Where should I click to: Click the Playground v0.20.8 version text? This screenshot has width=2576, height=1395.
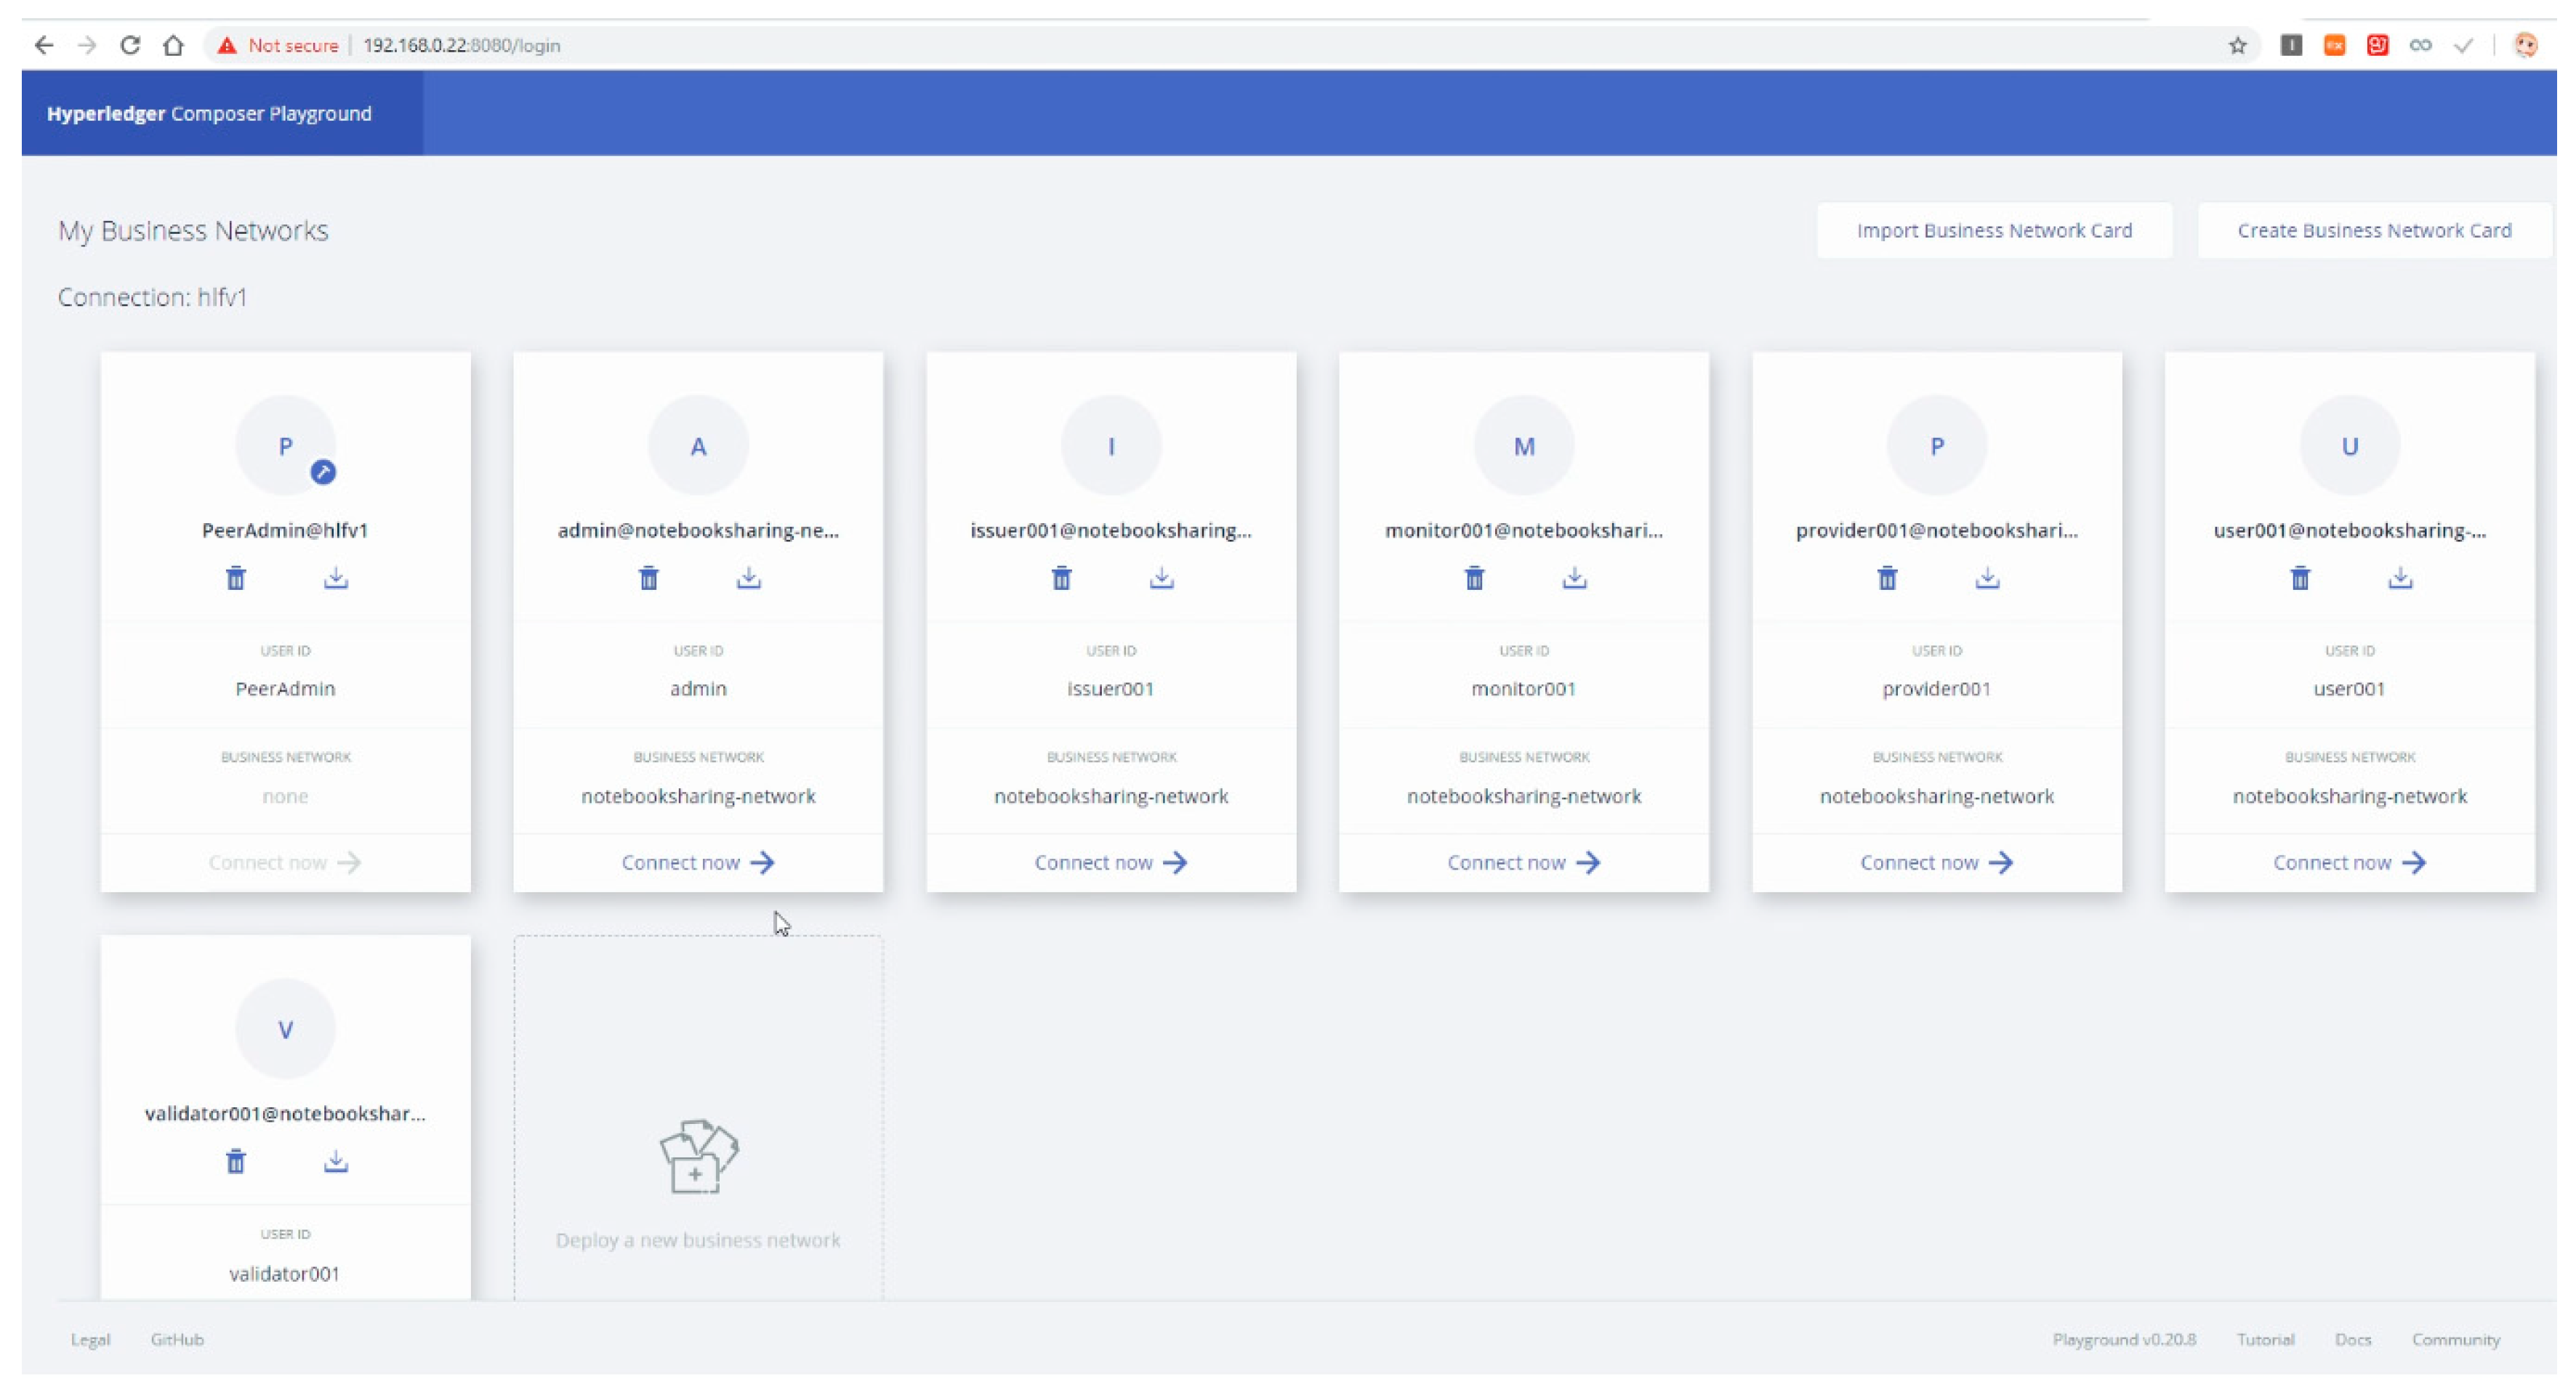[2124, 1340]
